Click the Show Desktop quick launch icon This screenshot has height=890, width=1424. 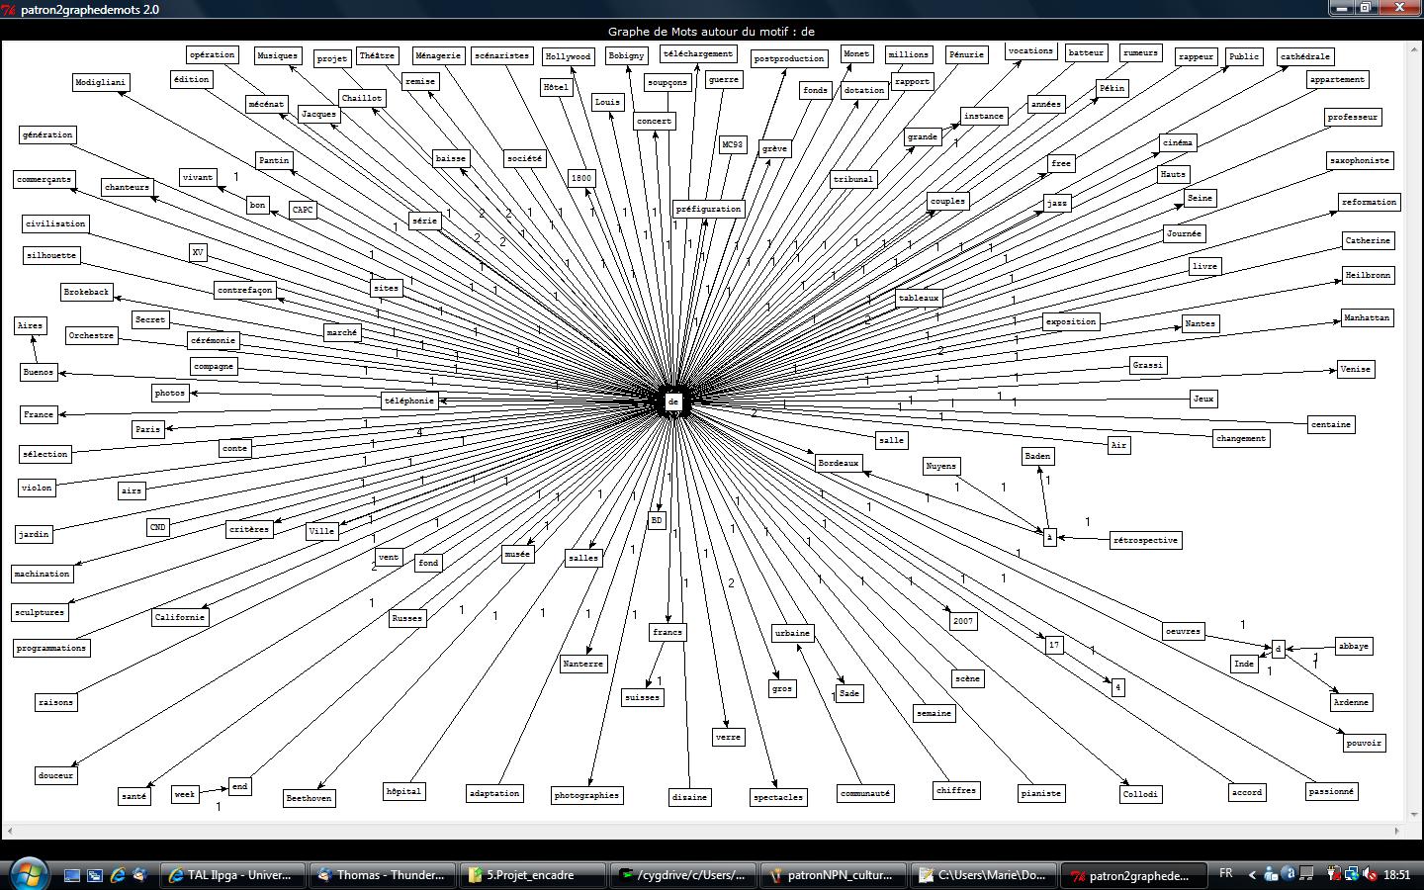(x=71, y=875)
